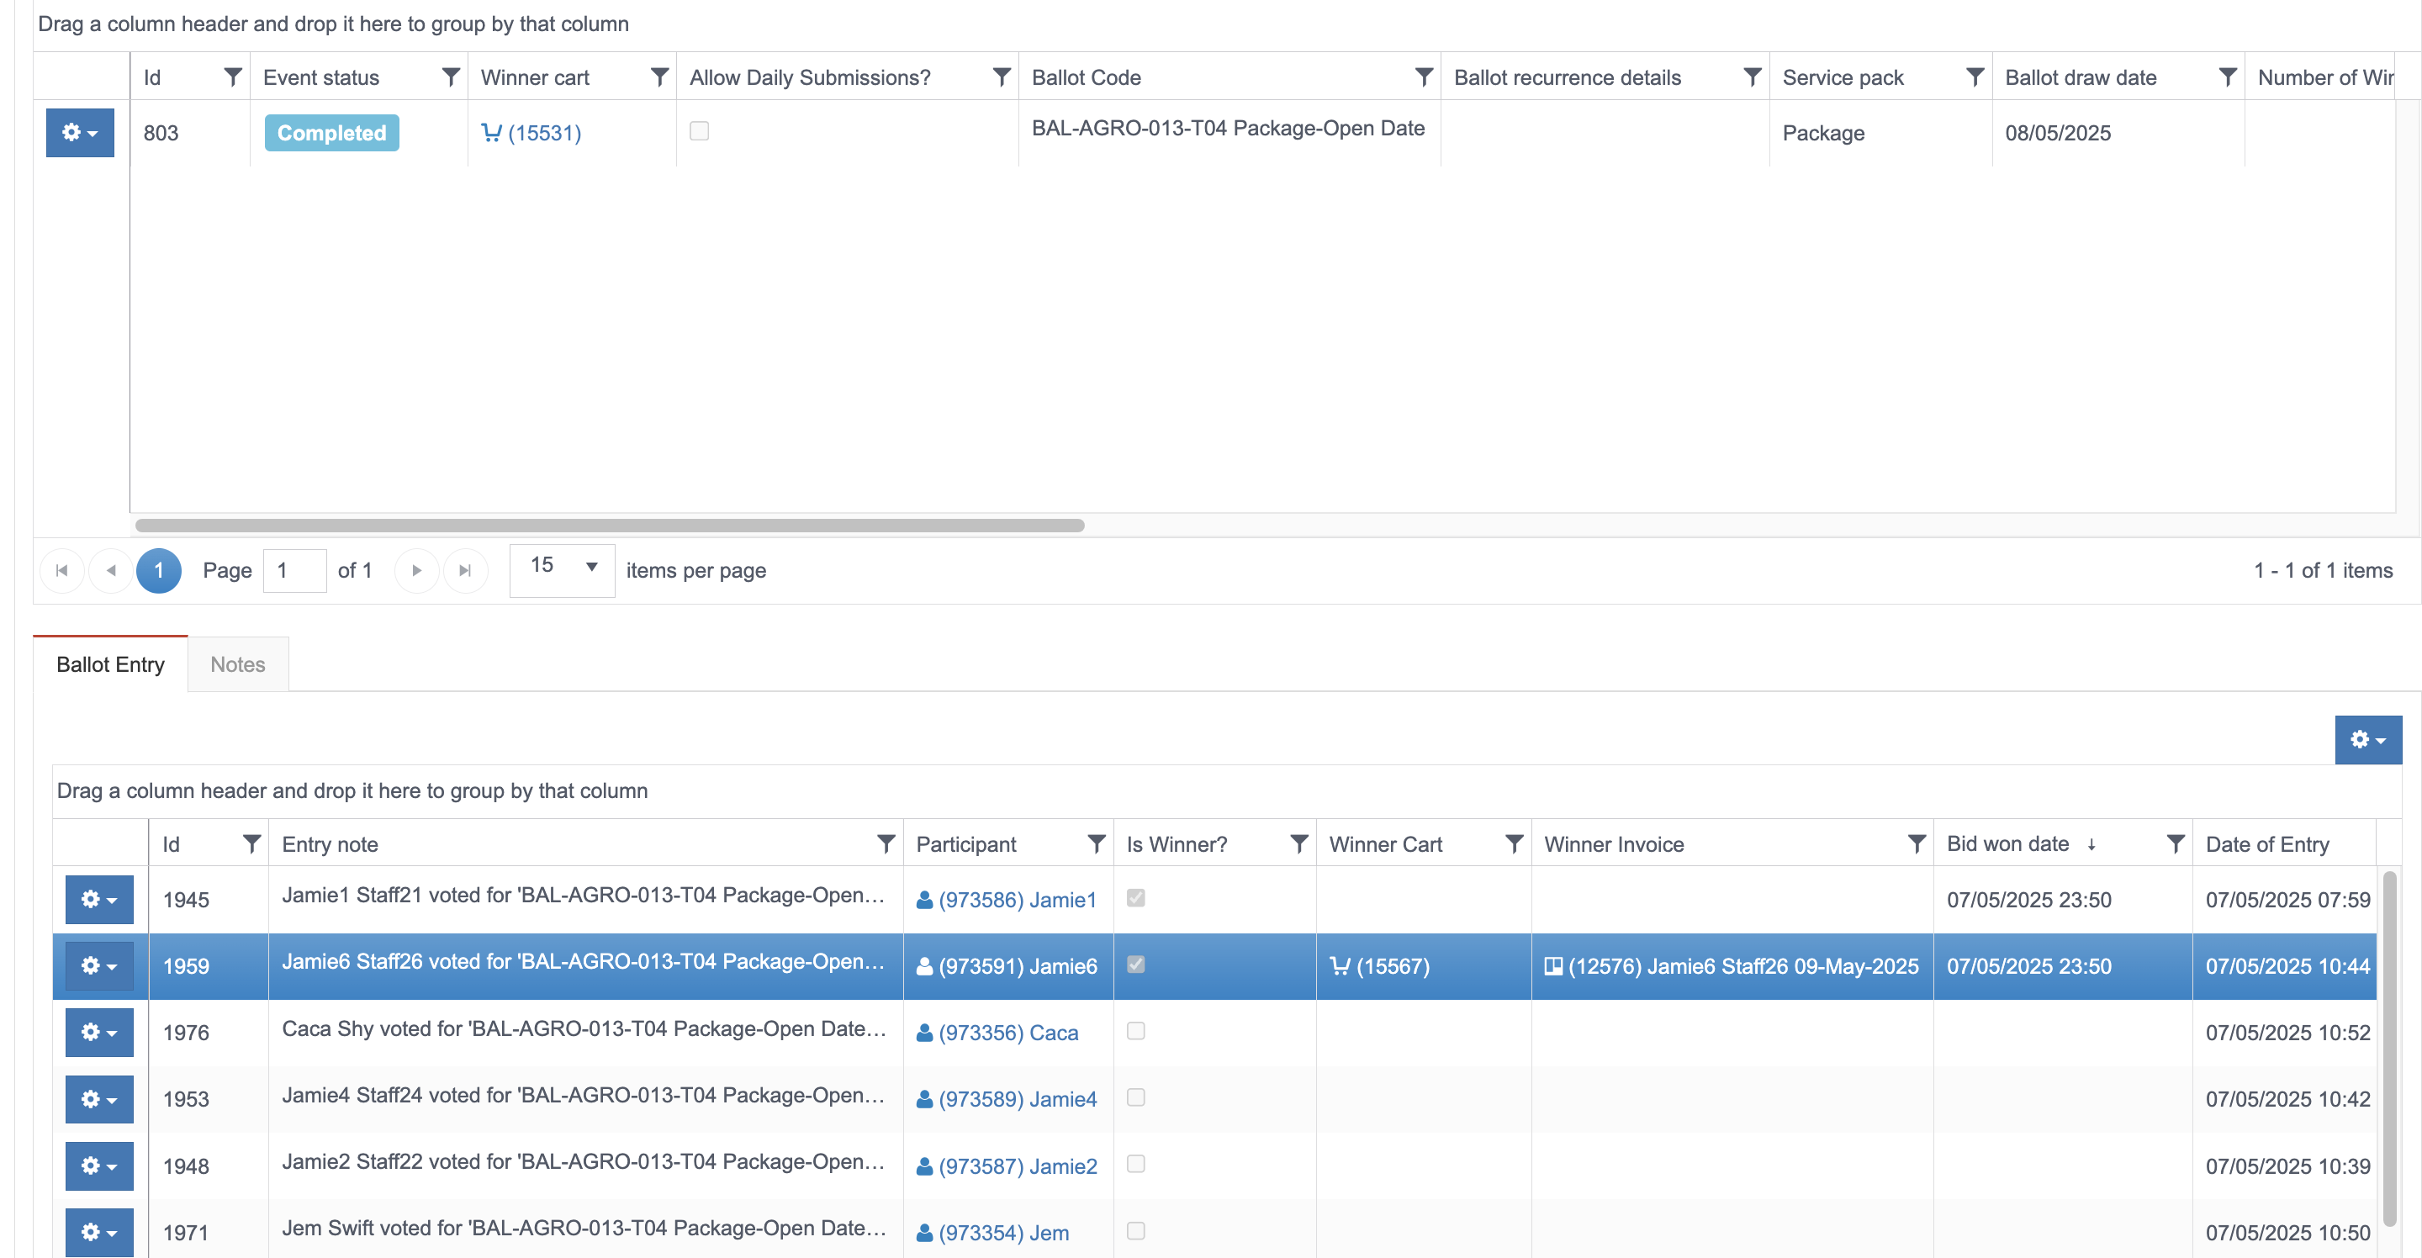Screen dimensions: 2422x1258
Task: Open filter on Event status column
Action: pyautogui.click(x=451, y=77)
